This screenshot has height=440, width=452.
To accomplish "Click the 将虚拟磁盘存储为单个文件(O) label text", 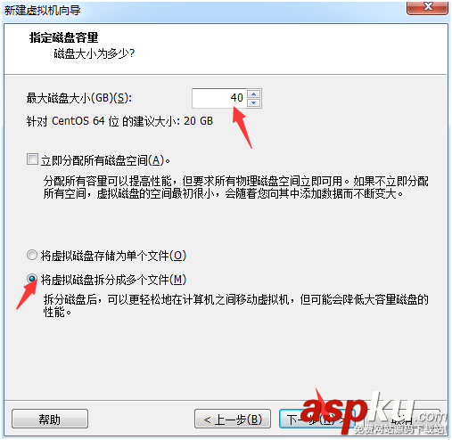I will tap(113, 256).
